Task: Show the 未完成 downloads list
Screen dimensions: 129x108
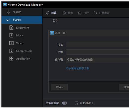Action: [x=22, y=12]
